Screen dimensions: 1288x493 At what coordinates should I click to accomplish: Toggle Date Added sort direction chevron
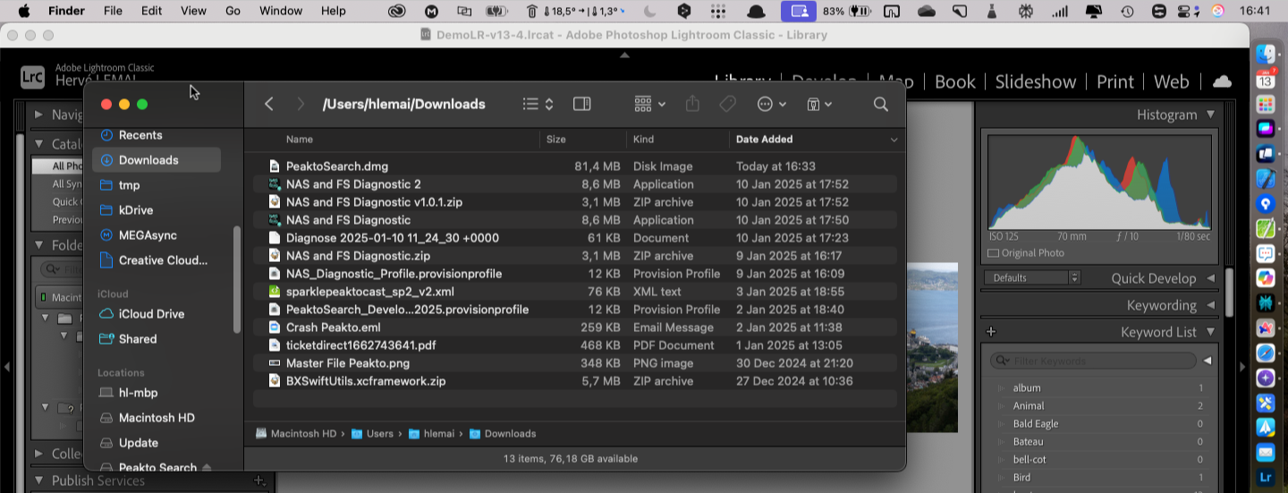click(x=894, y=140)
